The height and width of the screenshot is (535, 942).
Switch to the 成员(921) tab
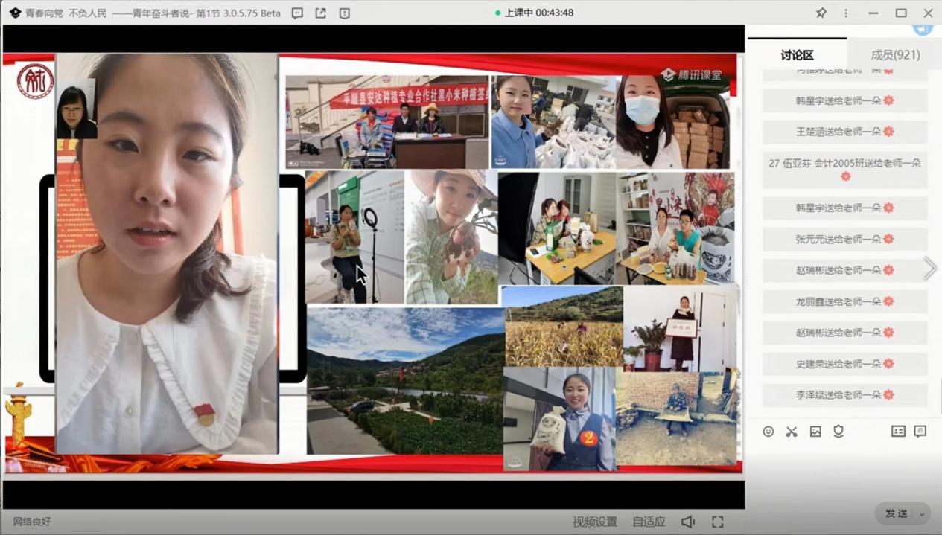coord(895,55)
